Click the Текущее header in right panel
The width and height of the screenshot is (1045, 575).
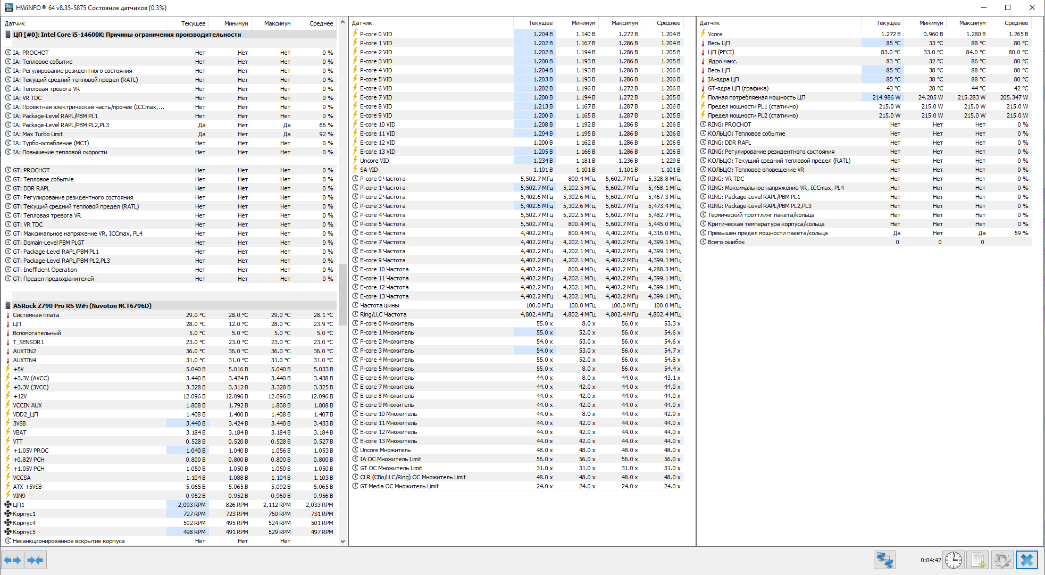tap(888, 23)
